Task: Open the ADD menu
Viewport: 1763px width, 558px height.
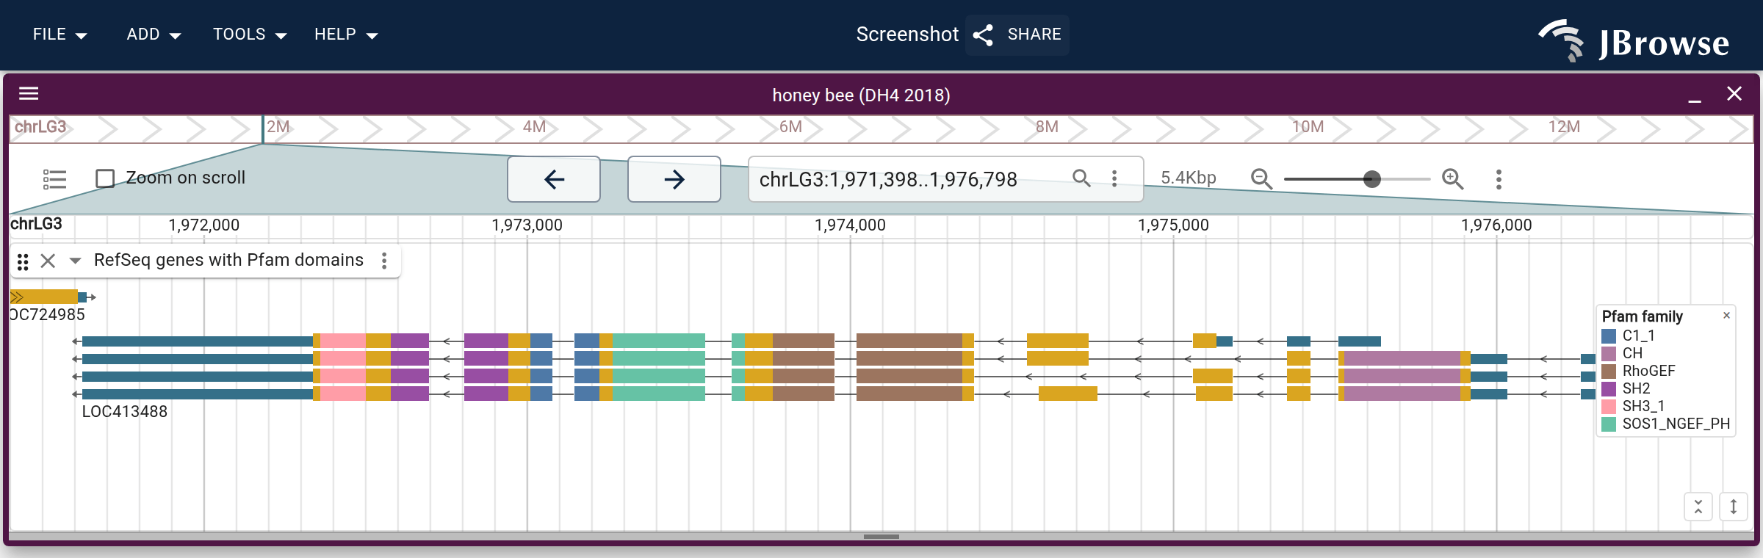Action: click(154, 35)
